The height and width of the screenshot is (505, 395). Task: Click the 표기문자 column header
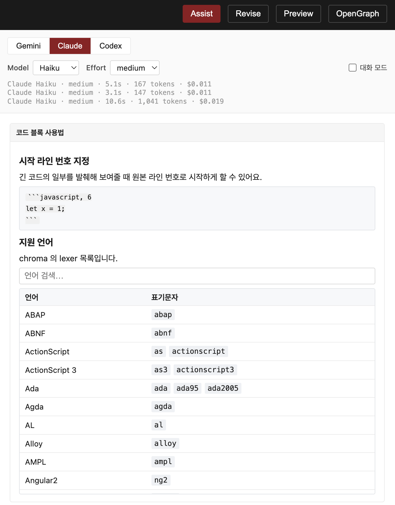point(165,297)
